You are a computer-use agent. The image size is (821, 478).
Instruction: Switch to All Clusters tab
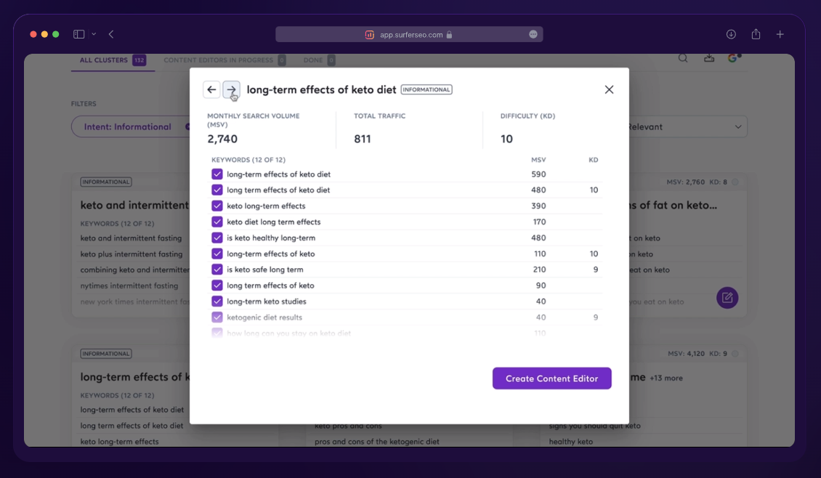click(104, 60)
